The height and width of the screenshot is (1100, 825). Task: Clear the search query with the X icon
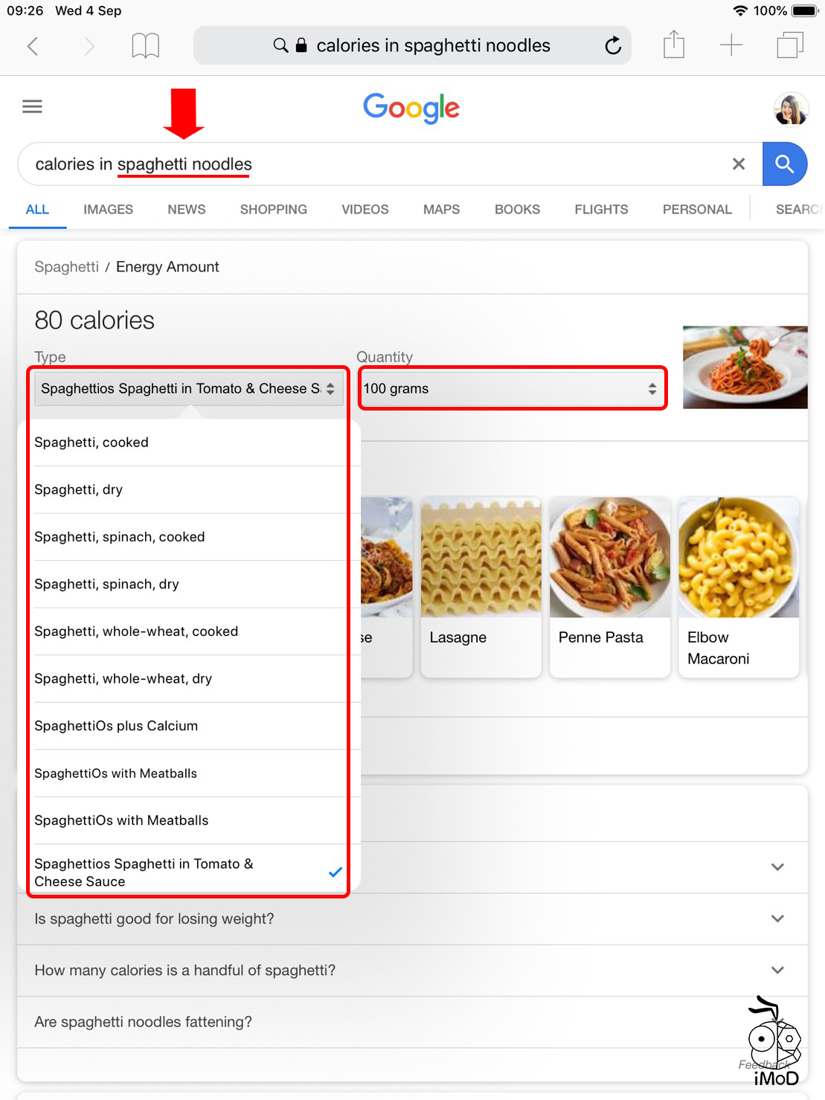(739, 164)
